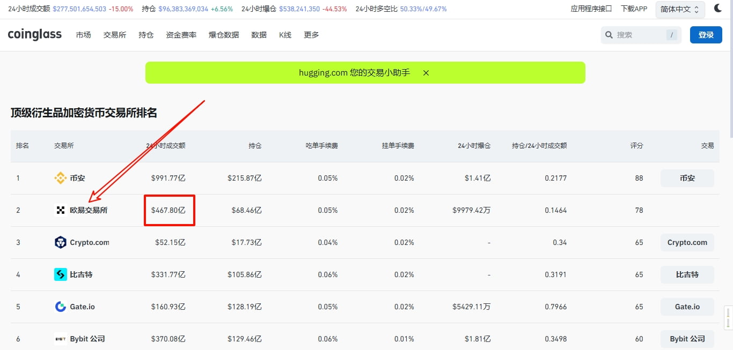
Task: Click the Bybit exchange logo icon
Action: [60, 338]
